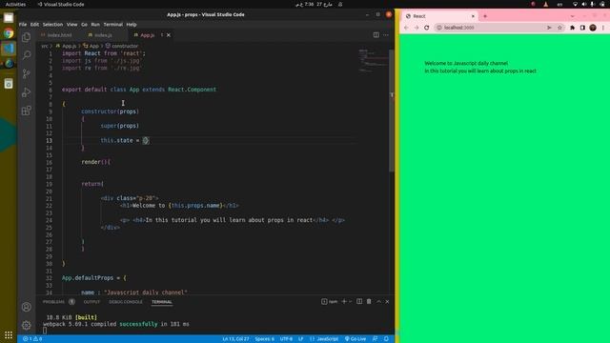Click the Spaces indentation indicator
610x343 pixels.
(265, 339)
